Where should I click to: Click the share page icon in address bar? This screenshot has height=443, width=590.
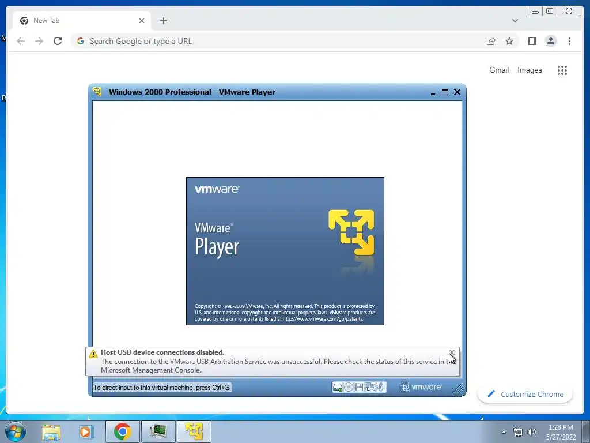pyautogui.click(x=491, y=41)
